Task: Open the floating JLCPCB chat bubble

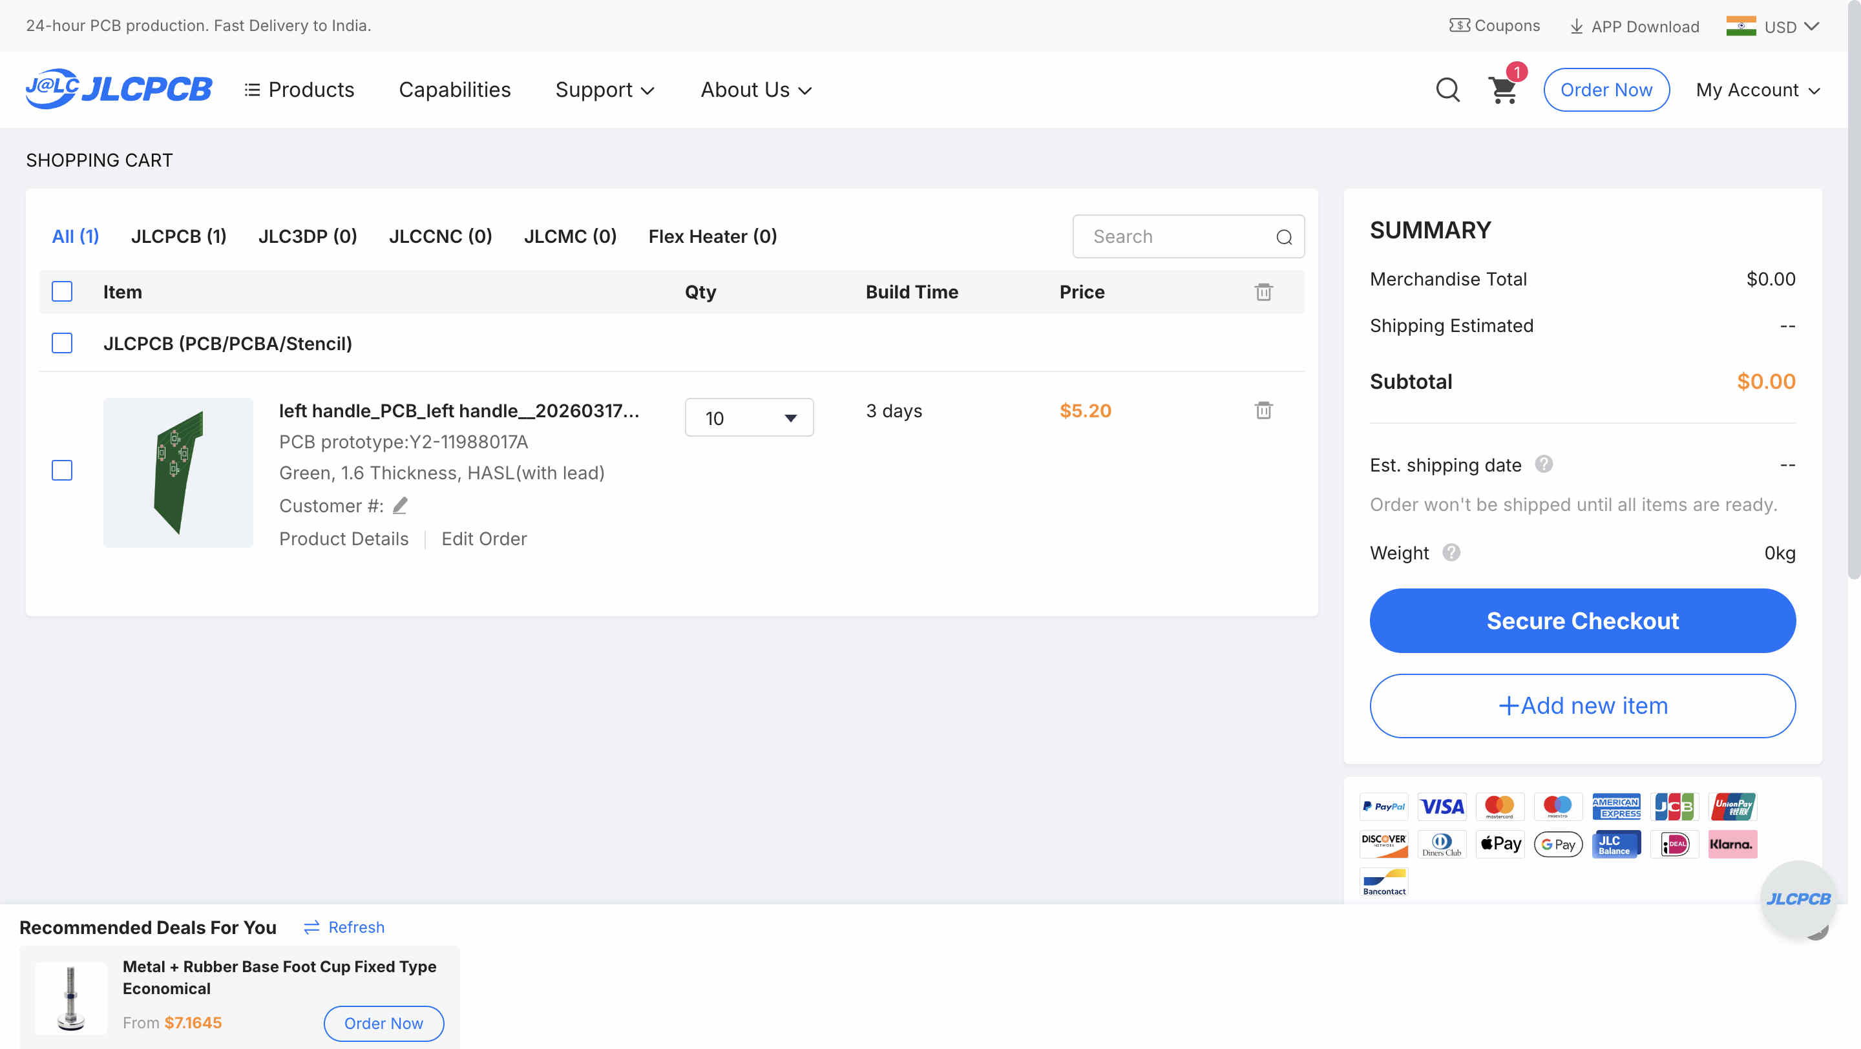Action: coord(1798,899)
